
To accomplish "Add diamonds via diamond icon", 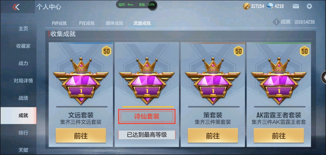I will point(270,6).
